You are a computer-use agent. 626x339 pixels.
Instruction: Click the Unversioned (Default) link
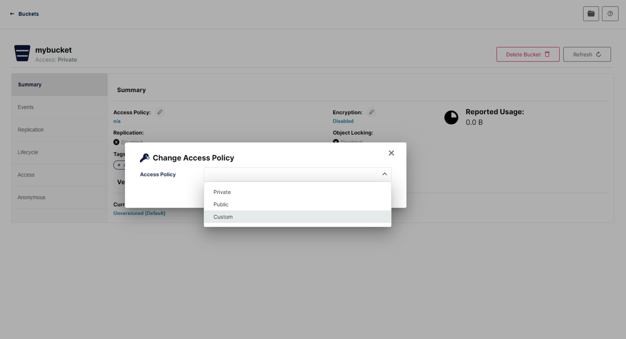pos(139,213)
